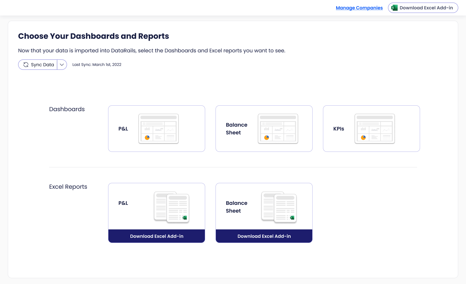This screenshot has width=466, height=284.
Task: Click the Last Sync date text
Action: [x=97, y=65]
